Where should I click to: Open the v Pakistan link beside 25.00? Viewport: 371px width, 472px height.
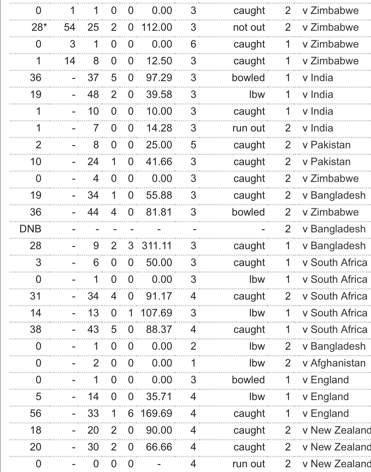tap(326, 145)
